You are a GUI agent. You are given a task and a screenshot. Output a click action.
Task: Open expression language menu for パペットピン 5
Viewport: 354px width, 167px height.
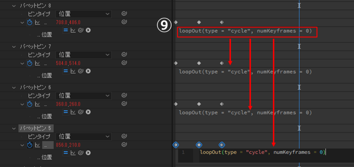(88, 152)
